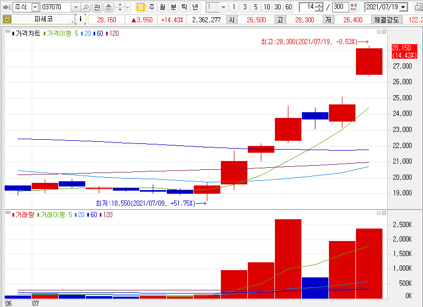
Task: Click the displayed candle count field 14
Action: (x=307, y=7)
